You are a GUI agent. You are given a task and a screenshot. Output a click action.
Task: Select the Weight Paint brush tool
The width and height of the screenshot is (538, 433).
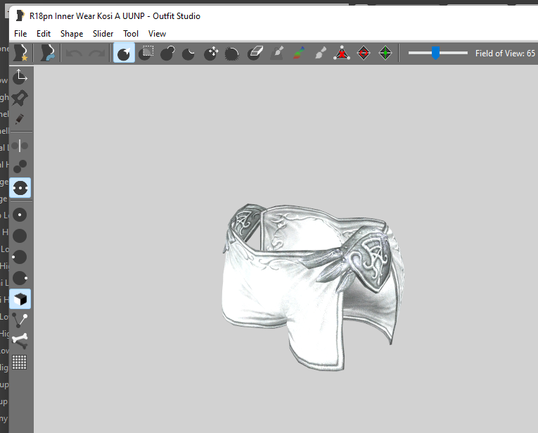click(277, 53)
